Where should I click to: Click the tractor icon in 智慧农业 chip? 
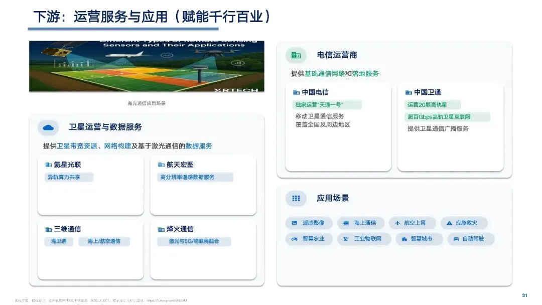[x=294, y=239]
